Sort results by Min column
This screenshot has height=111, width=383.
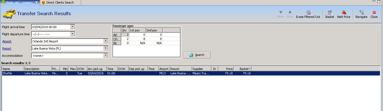(64, 69)
